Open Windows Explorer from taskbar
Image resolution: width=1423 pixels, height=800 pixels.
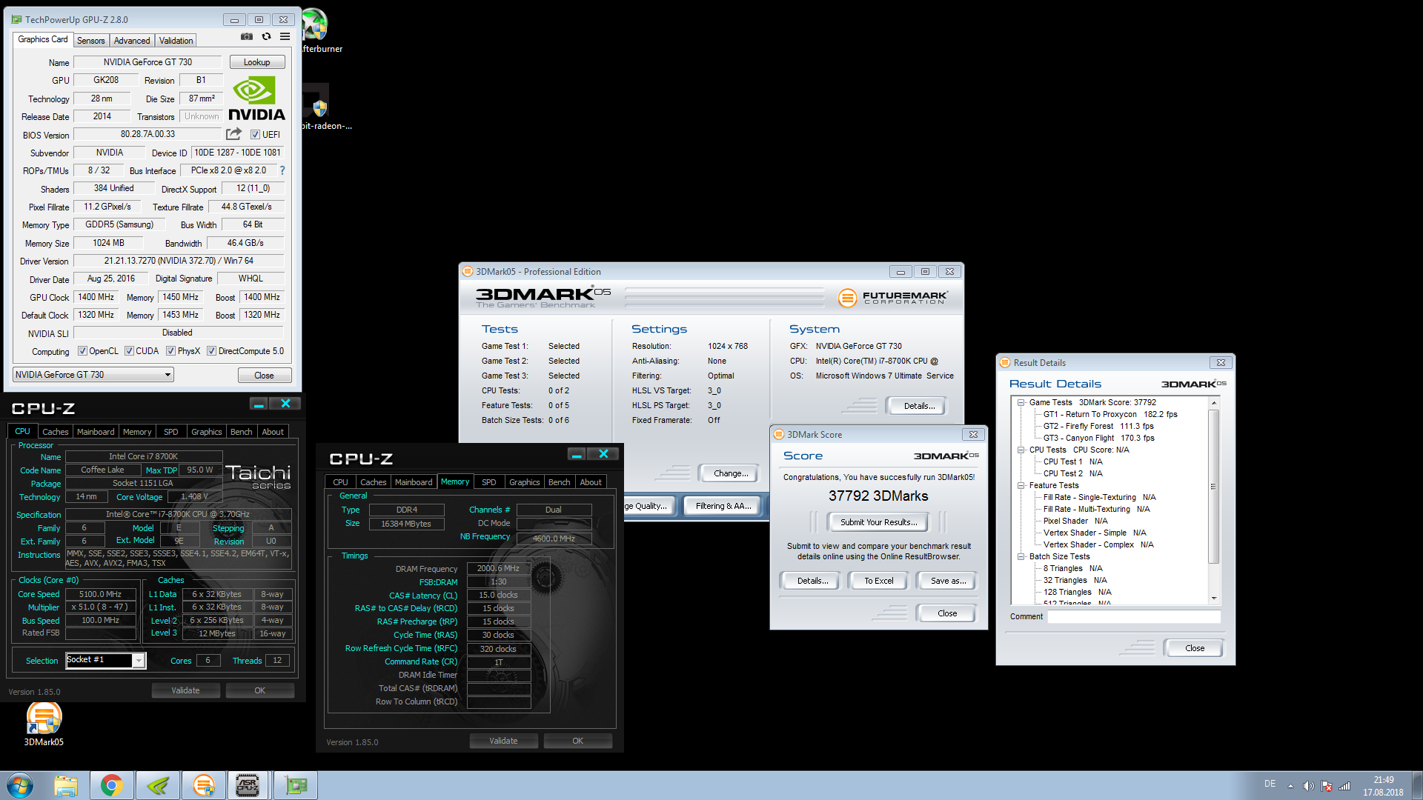pyautogui.click(x=66, y=785)
